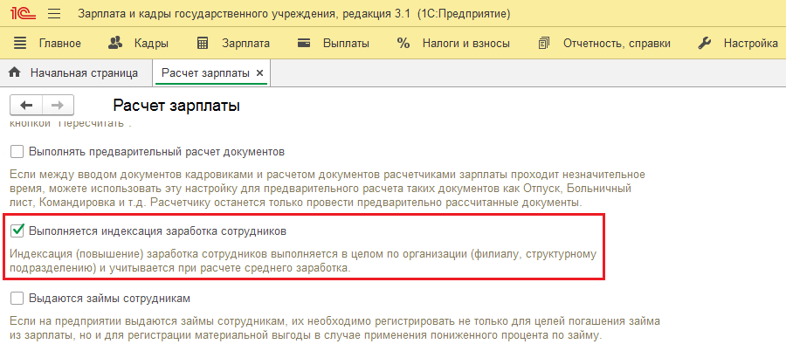This screenshot has width=786, height=351.
Task: Enable Выдаются займы сотрудникам checkbox
Action: [17, 299]
